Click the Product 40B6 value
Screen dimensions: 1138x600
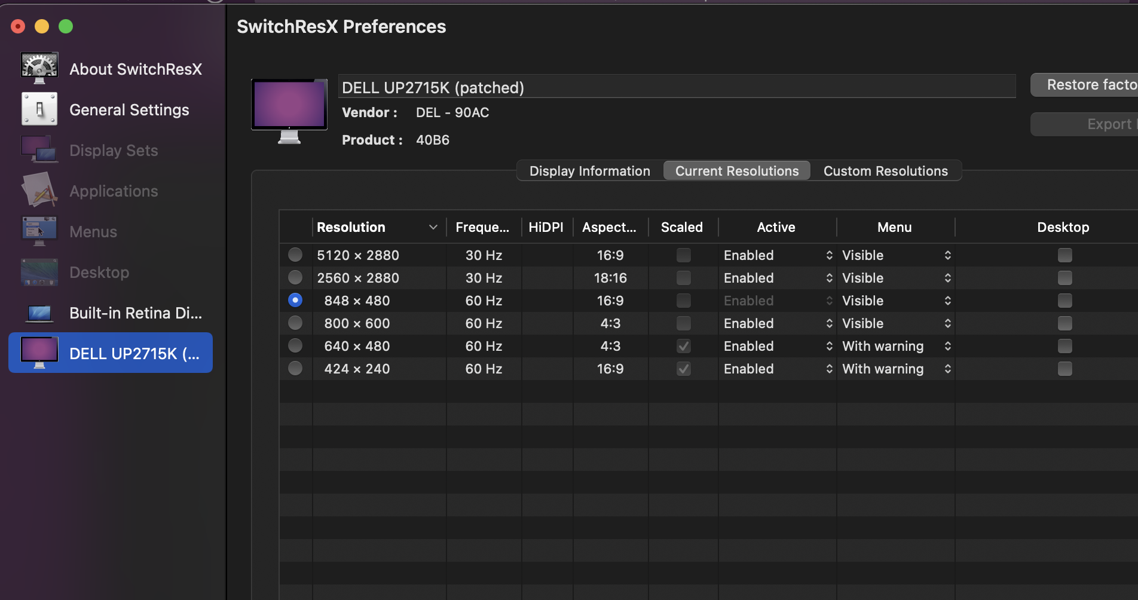(x=433, y=140)
